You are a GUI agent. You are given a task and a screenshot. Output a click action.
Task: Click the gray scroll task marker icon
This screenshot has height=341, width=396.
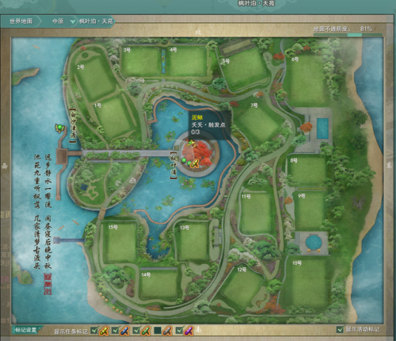(167, 331)
